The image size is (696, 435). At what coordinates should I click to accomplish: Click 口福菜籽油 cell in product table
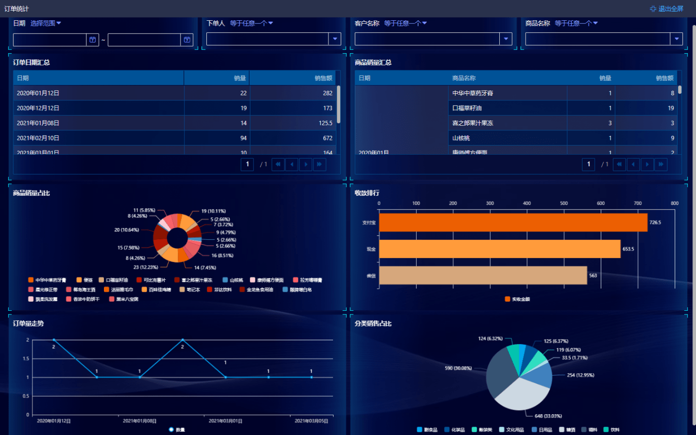pyautogui.click(x=507, y=108)
